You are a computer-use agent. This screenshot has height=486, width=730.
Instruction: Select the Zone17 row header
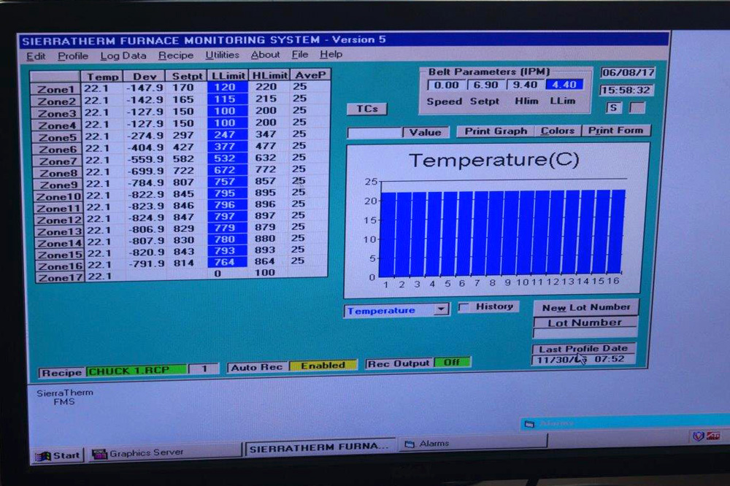(x=60, y=278)
